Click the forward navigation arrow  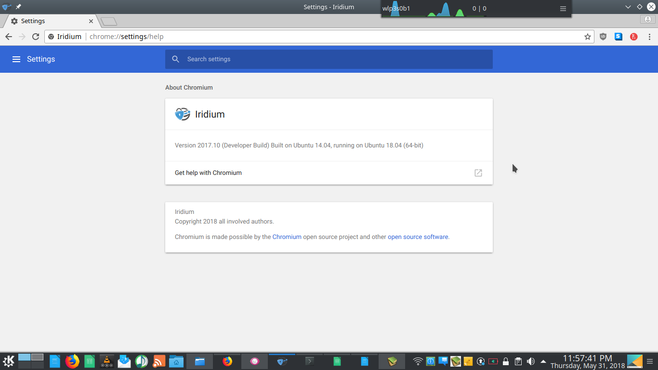click(x=22, y=37)
